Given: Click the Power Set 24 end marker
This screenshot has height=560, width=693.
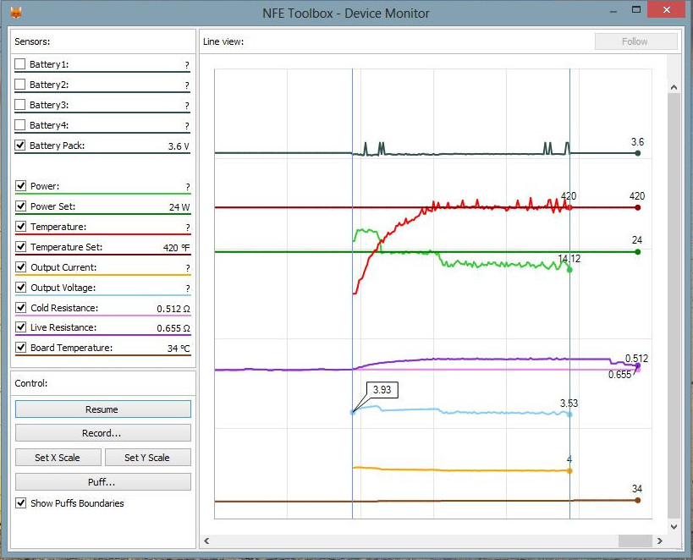Looking at the screenshot, I should [x=638, y=252].
